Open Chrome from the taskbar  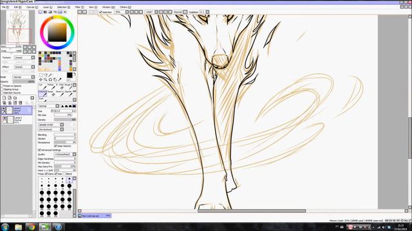pos(32,227)
